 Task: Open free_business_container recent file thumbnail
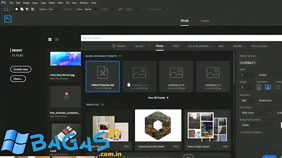[x=66, y=97]
